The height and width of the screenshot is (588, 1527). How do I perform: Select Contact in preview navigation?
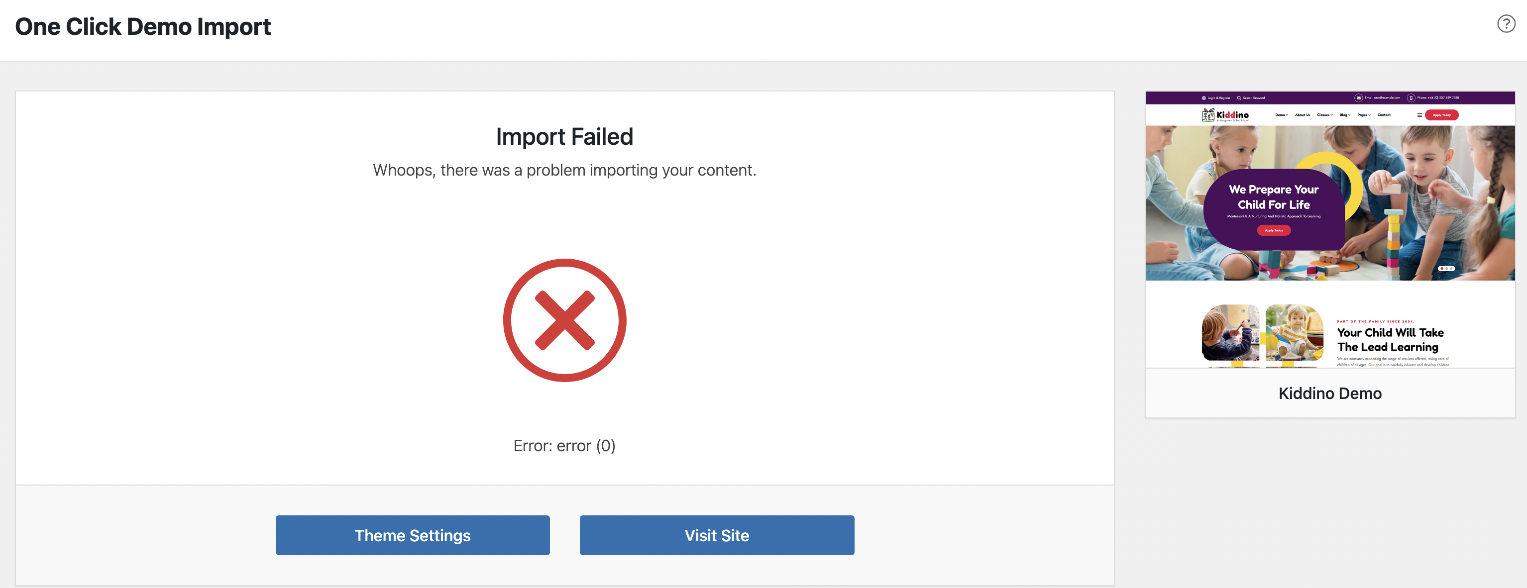1384,115
